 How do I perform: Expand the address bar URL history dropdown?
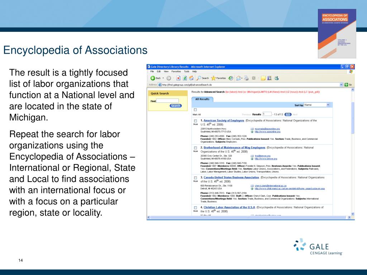341,85
